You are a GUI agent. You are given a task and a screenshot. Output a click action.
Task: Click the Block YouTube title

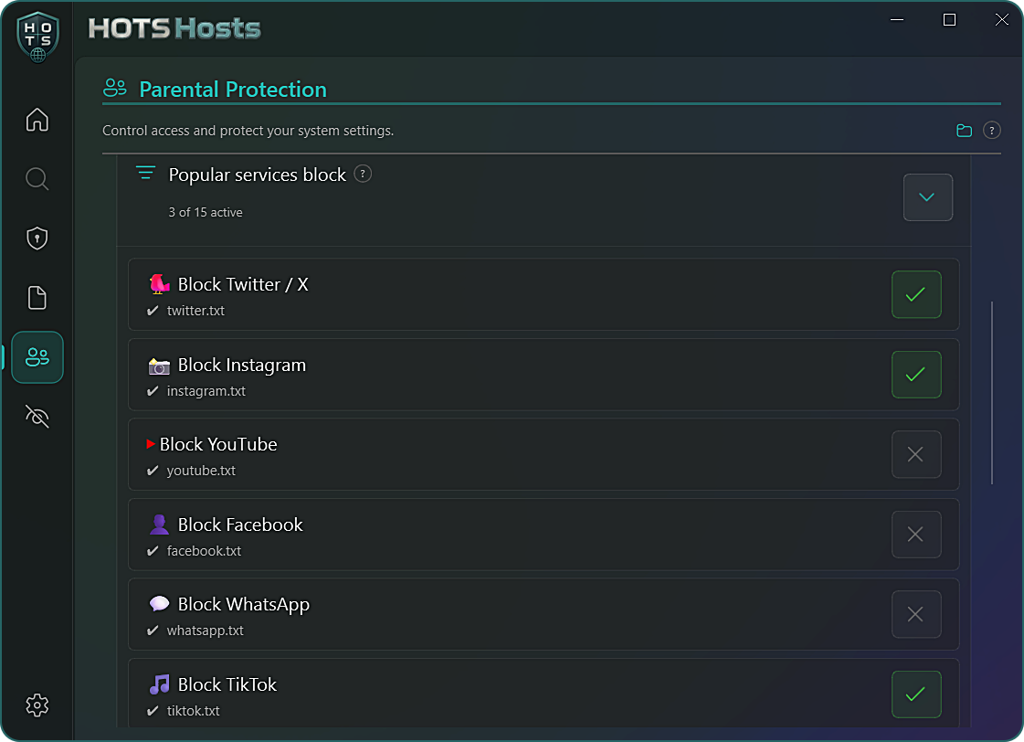[218, 445]
